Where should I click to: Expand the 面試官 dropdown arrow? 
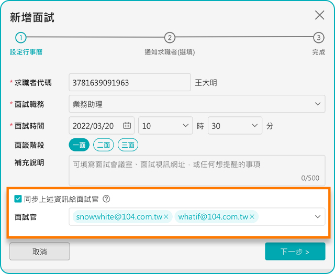coord(318,216)
